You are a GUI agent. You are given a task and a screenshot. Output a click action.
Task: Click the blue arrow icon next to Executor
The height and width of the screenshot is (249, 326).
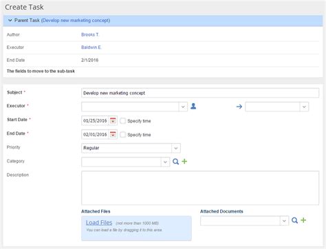[239, 107]
